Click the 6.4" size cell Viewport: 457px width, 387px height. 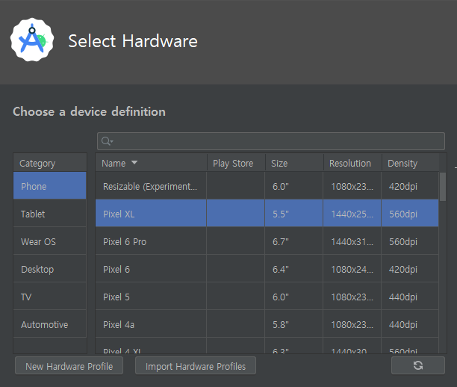[293, 269]
